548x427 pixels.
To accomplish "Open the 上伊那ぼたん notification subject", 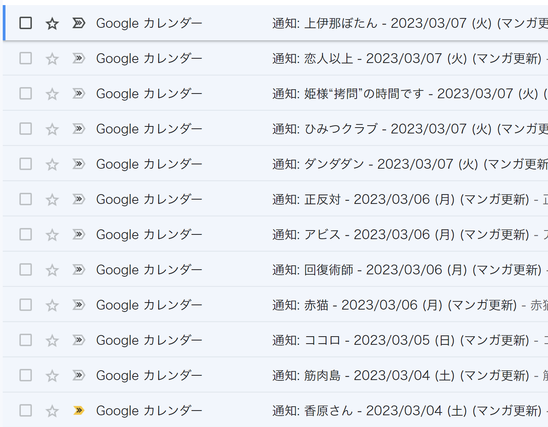I will [410, 23].
